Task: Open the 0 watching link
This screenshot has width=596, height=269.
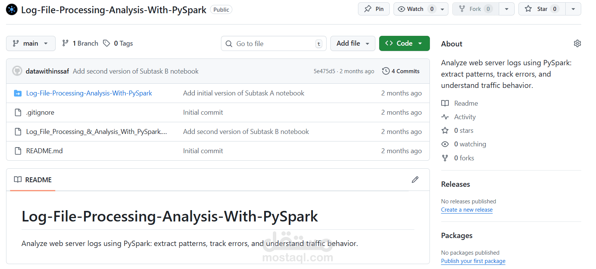Action: pos(470,144)
